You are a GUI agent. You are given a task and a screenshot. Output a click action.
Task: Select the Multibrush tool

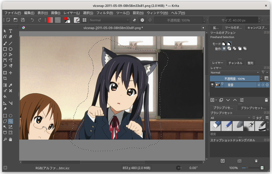pos(11,66)
